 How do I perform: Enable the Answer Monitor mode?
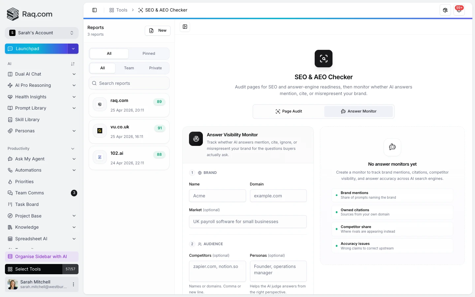tap(359, 111)
